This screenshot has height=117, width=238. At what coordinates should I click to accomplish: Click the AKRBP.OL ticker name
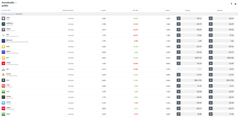click(10, 23)
